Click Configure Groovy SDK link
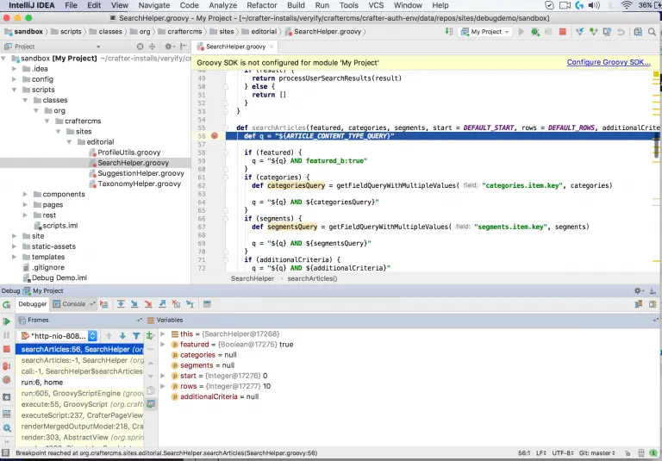Screen dimensions: 662x461 pos(608,62)
